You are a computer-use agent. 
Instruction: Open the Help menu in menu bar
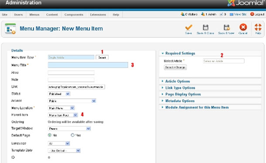(x=116, y=14)
